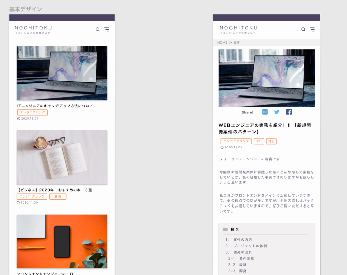
Task: Click the search icon in the right mockup header
Action: coord(303,29)
